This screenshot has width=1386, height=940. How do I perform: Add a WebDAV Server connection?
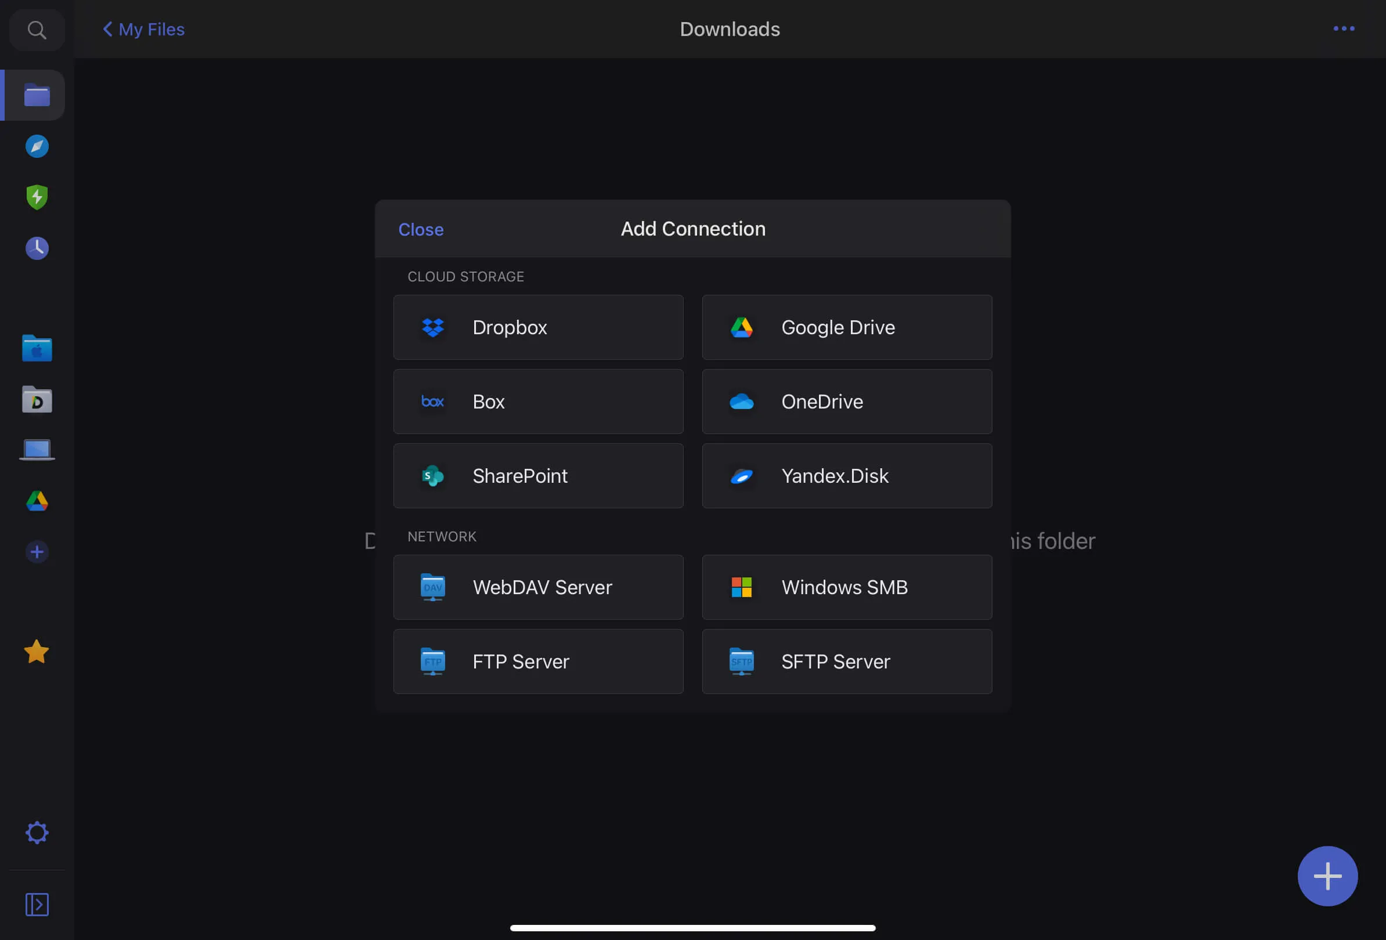point(538,587)
